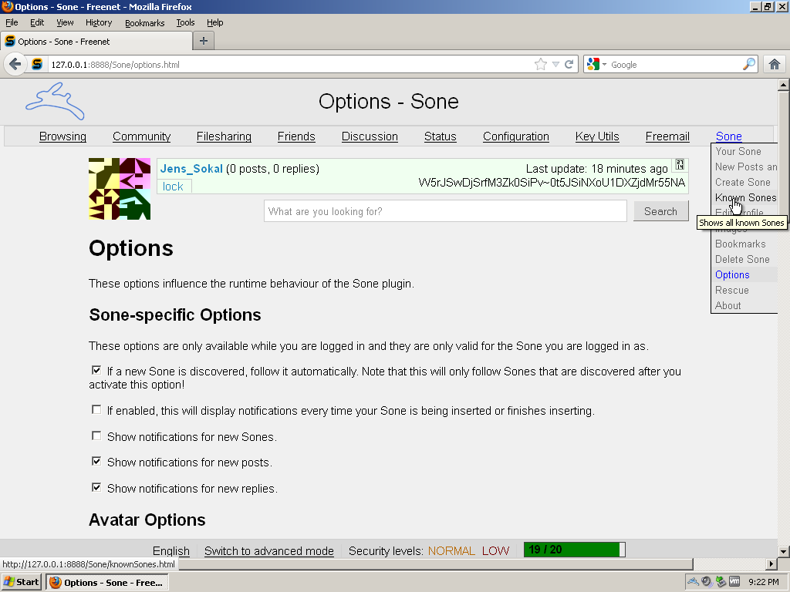Click the bookmark star icon in address bar
Image resolution: width=790 pixels, height=592 pixels.
[541, 65]
